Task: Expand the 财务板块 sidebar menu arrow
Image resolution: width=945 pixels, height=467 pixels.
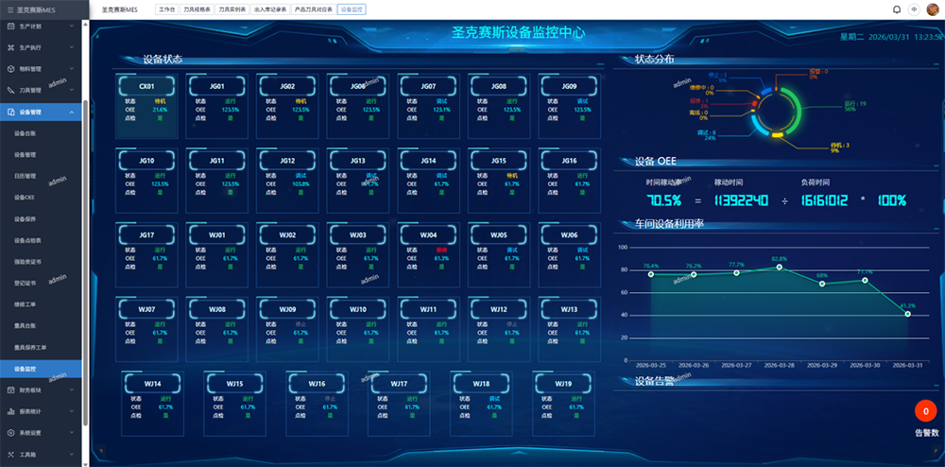Action: (x=74, y=389)
